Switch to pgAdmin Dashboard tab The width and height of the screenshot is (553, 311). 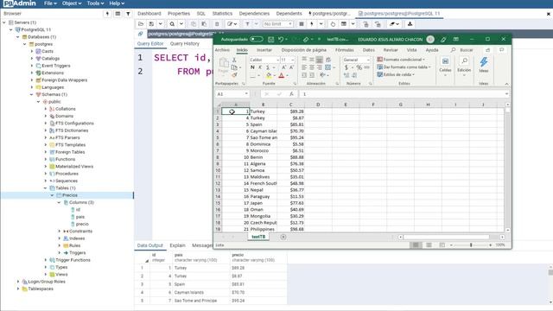coord(149,14)
